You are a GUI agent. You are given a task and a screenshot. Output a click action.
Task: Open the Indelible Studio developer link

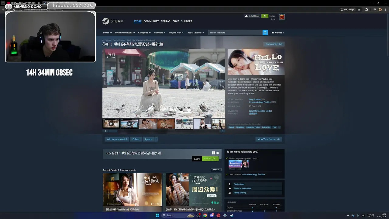(x=260, y=111)
